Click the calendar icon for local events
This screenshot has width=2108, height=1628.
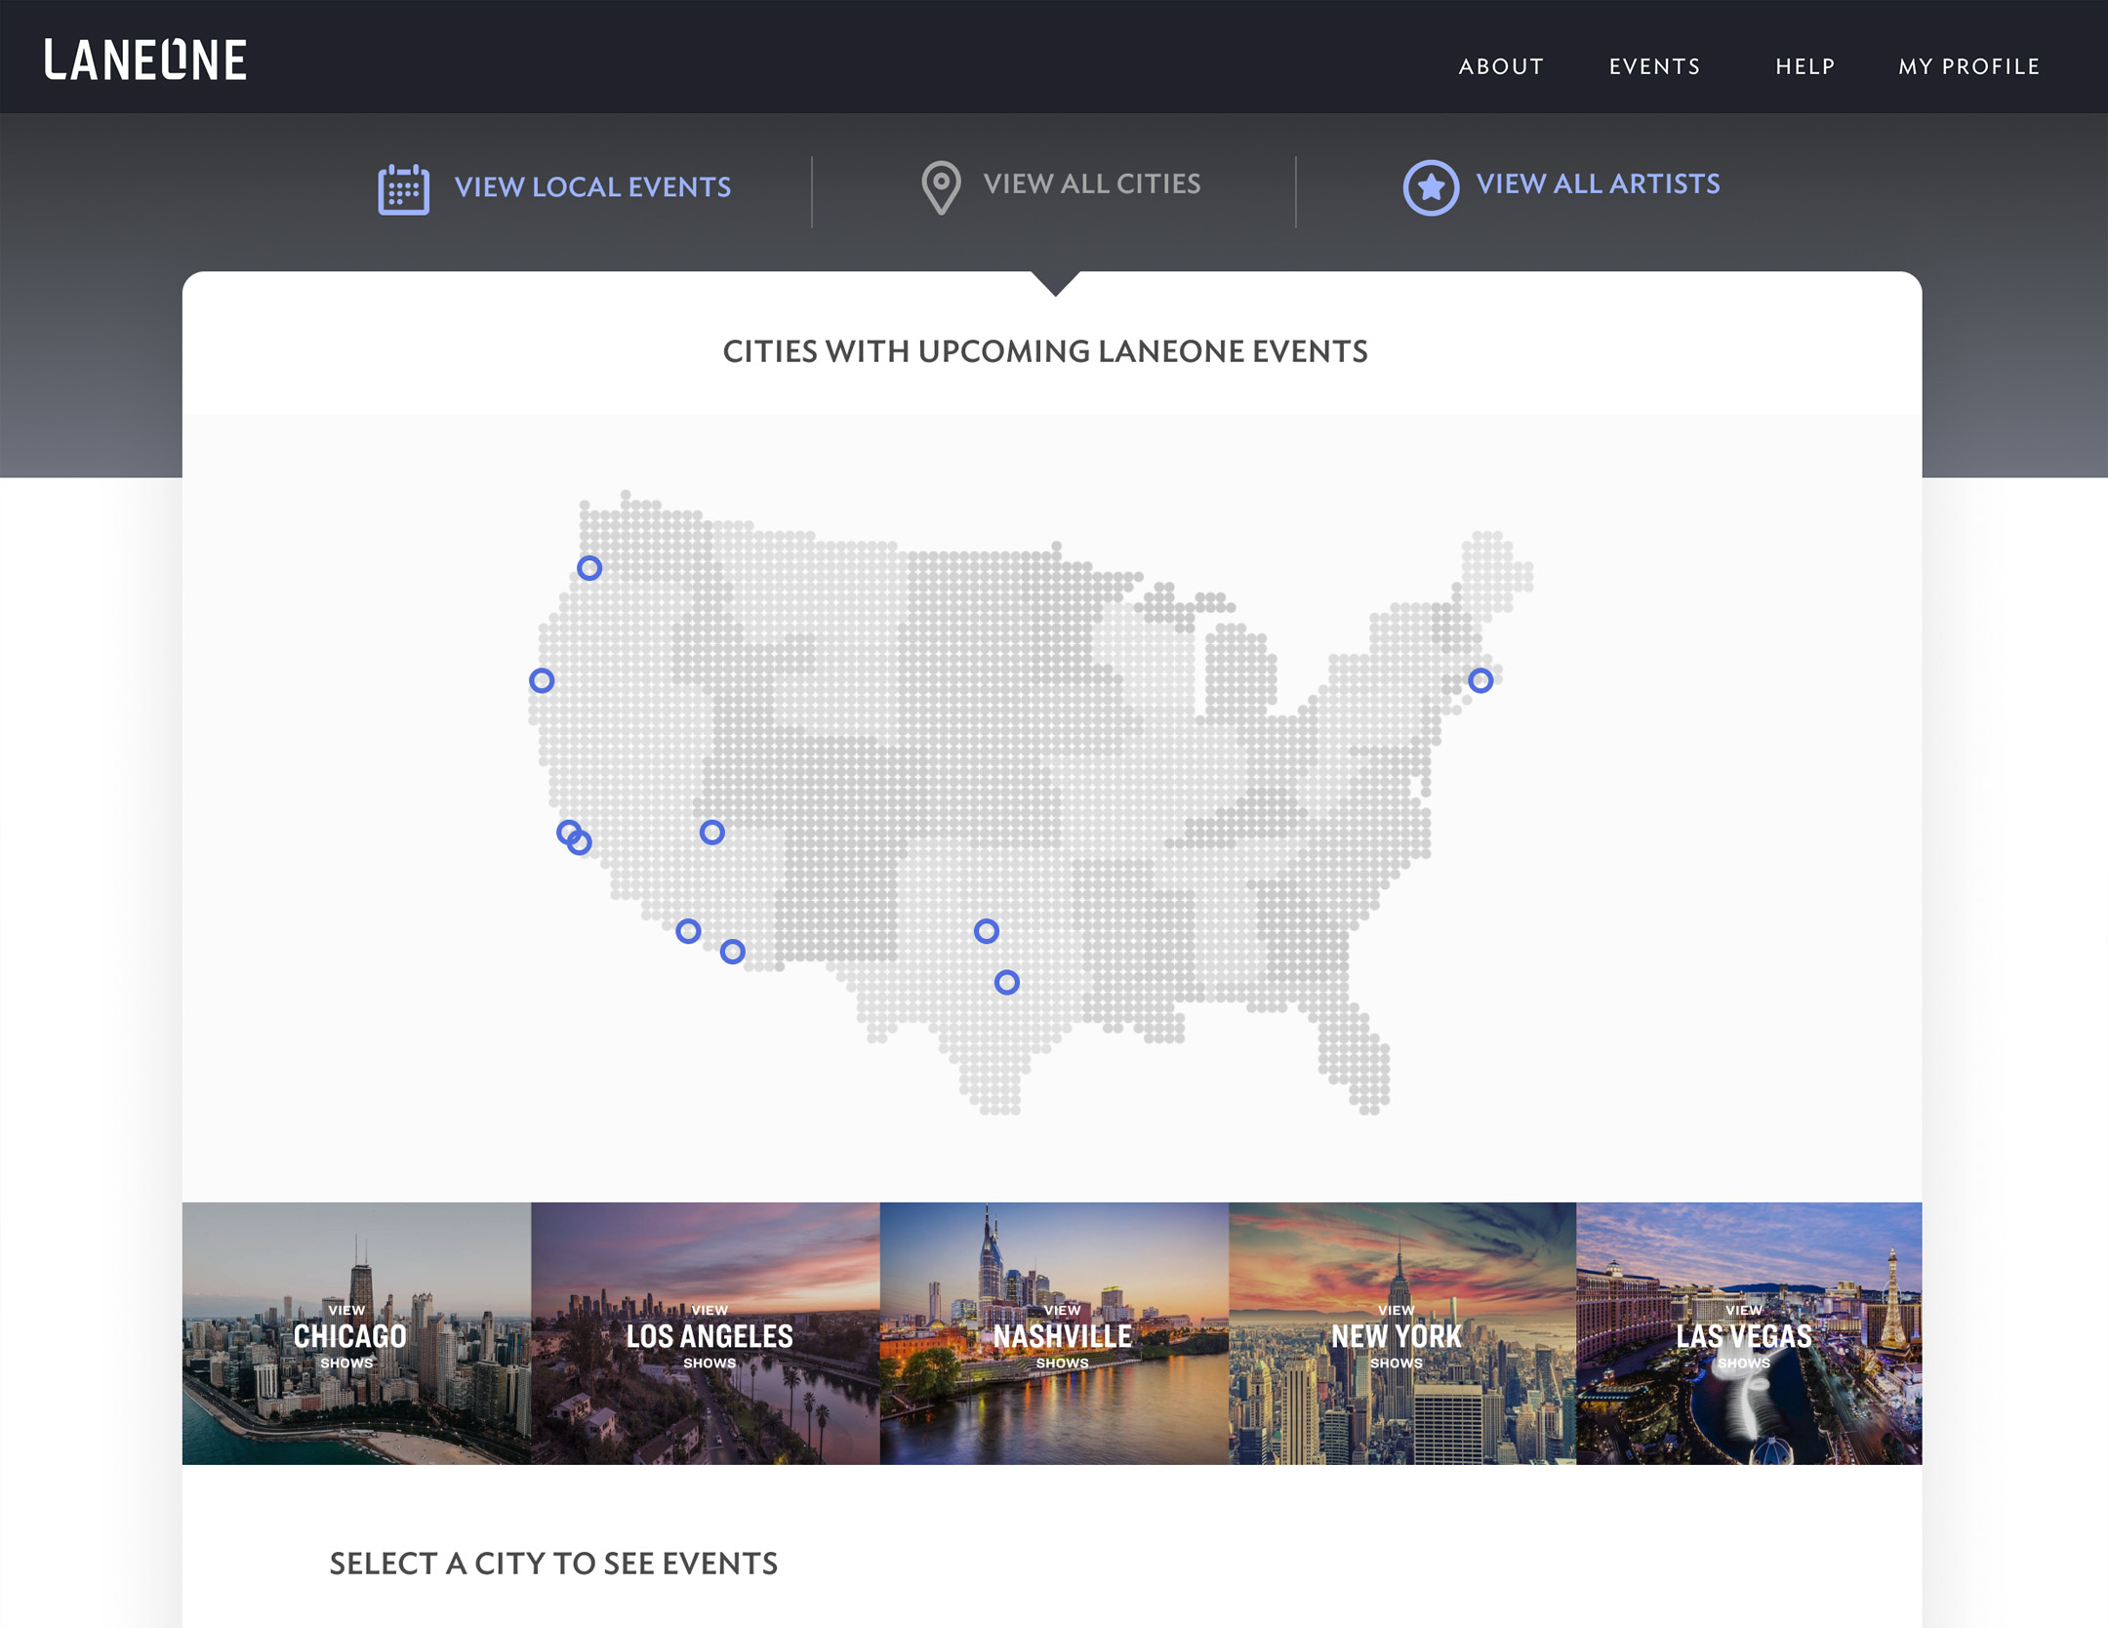pos(403,188)
